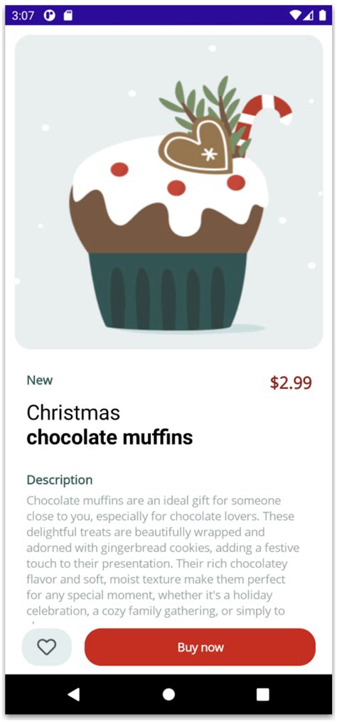Tap the Android recent apps square

(x=263, y=694)
